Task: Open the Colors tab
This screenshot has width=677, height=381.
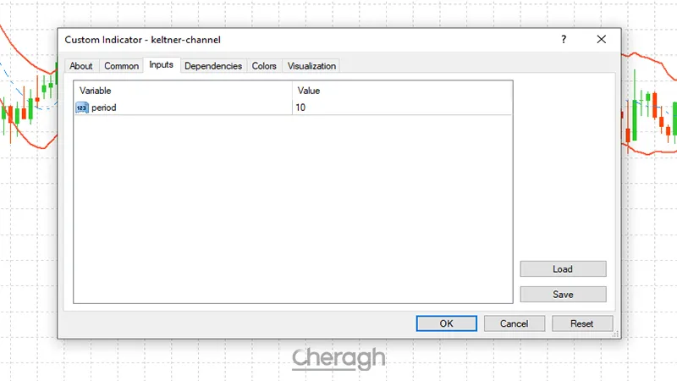Action: [x=264, y=66]
